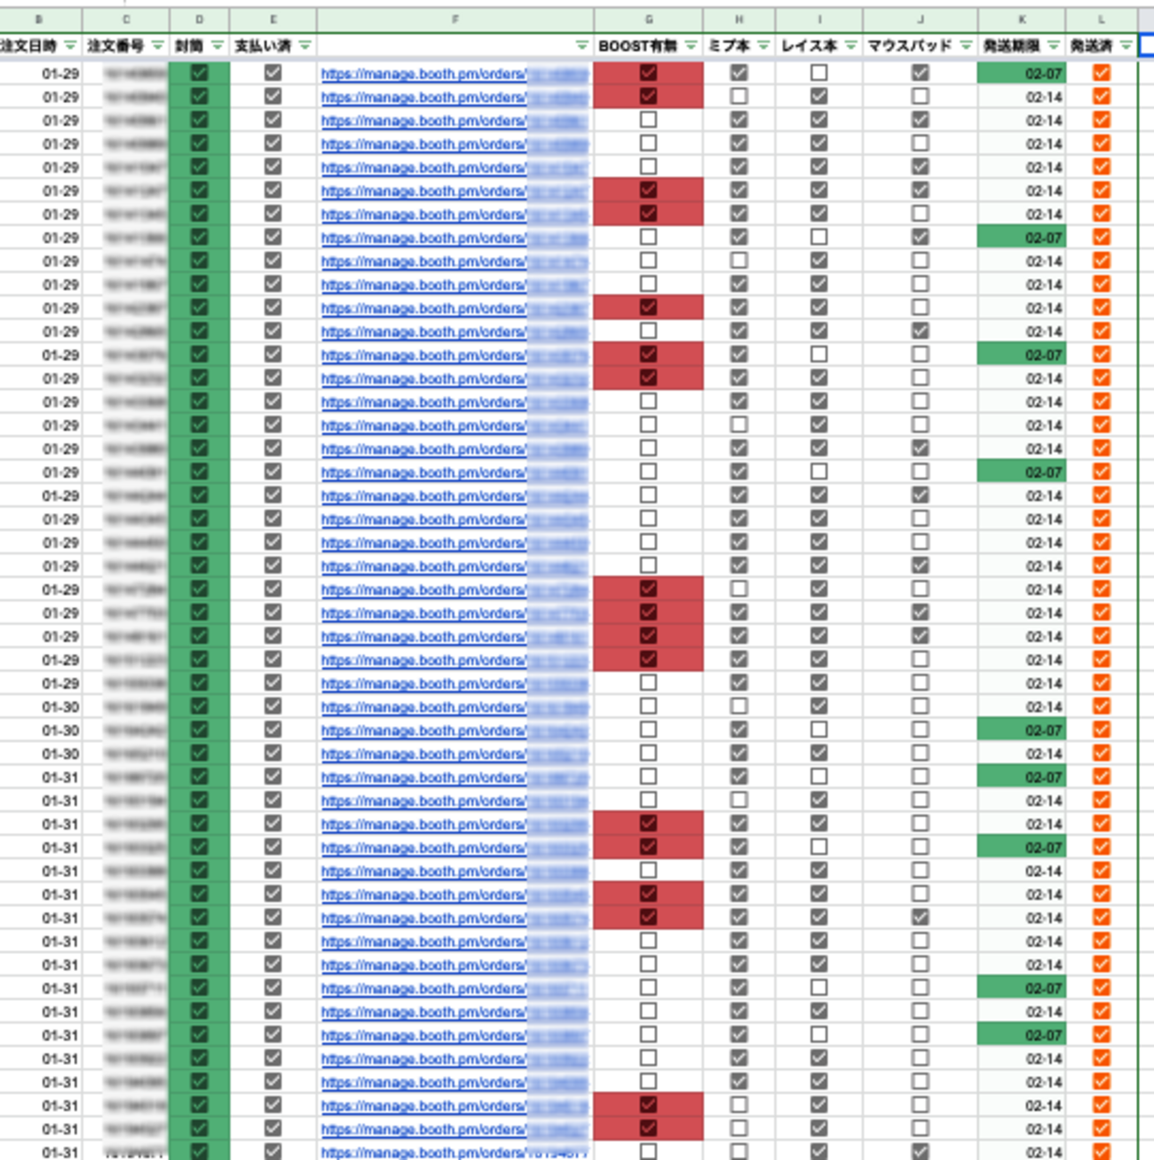Open the ミプ本 column filter

763,45
